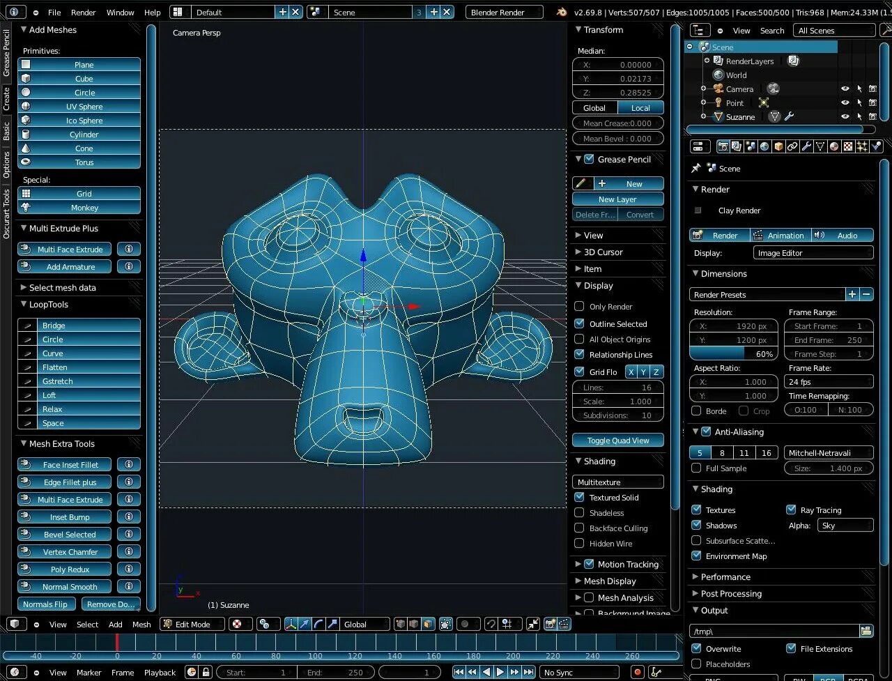Enable All Object Origins checkbox

tap(579, 339)
